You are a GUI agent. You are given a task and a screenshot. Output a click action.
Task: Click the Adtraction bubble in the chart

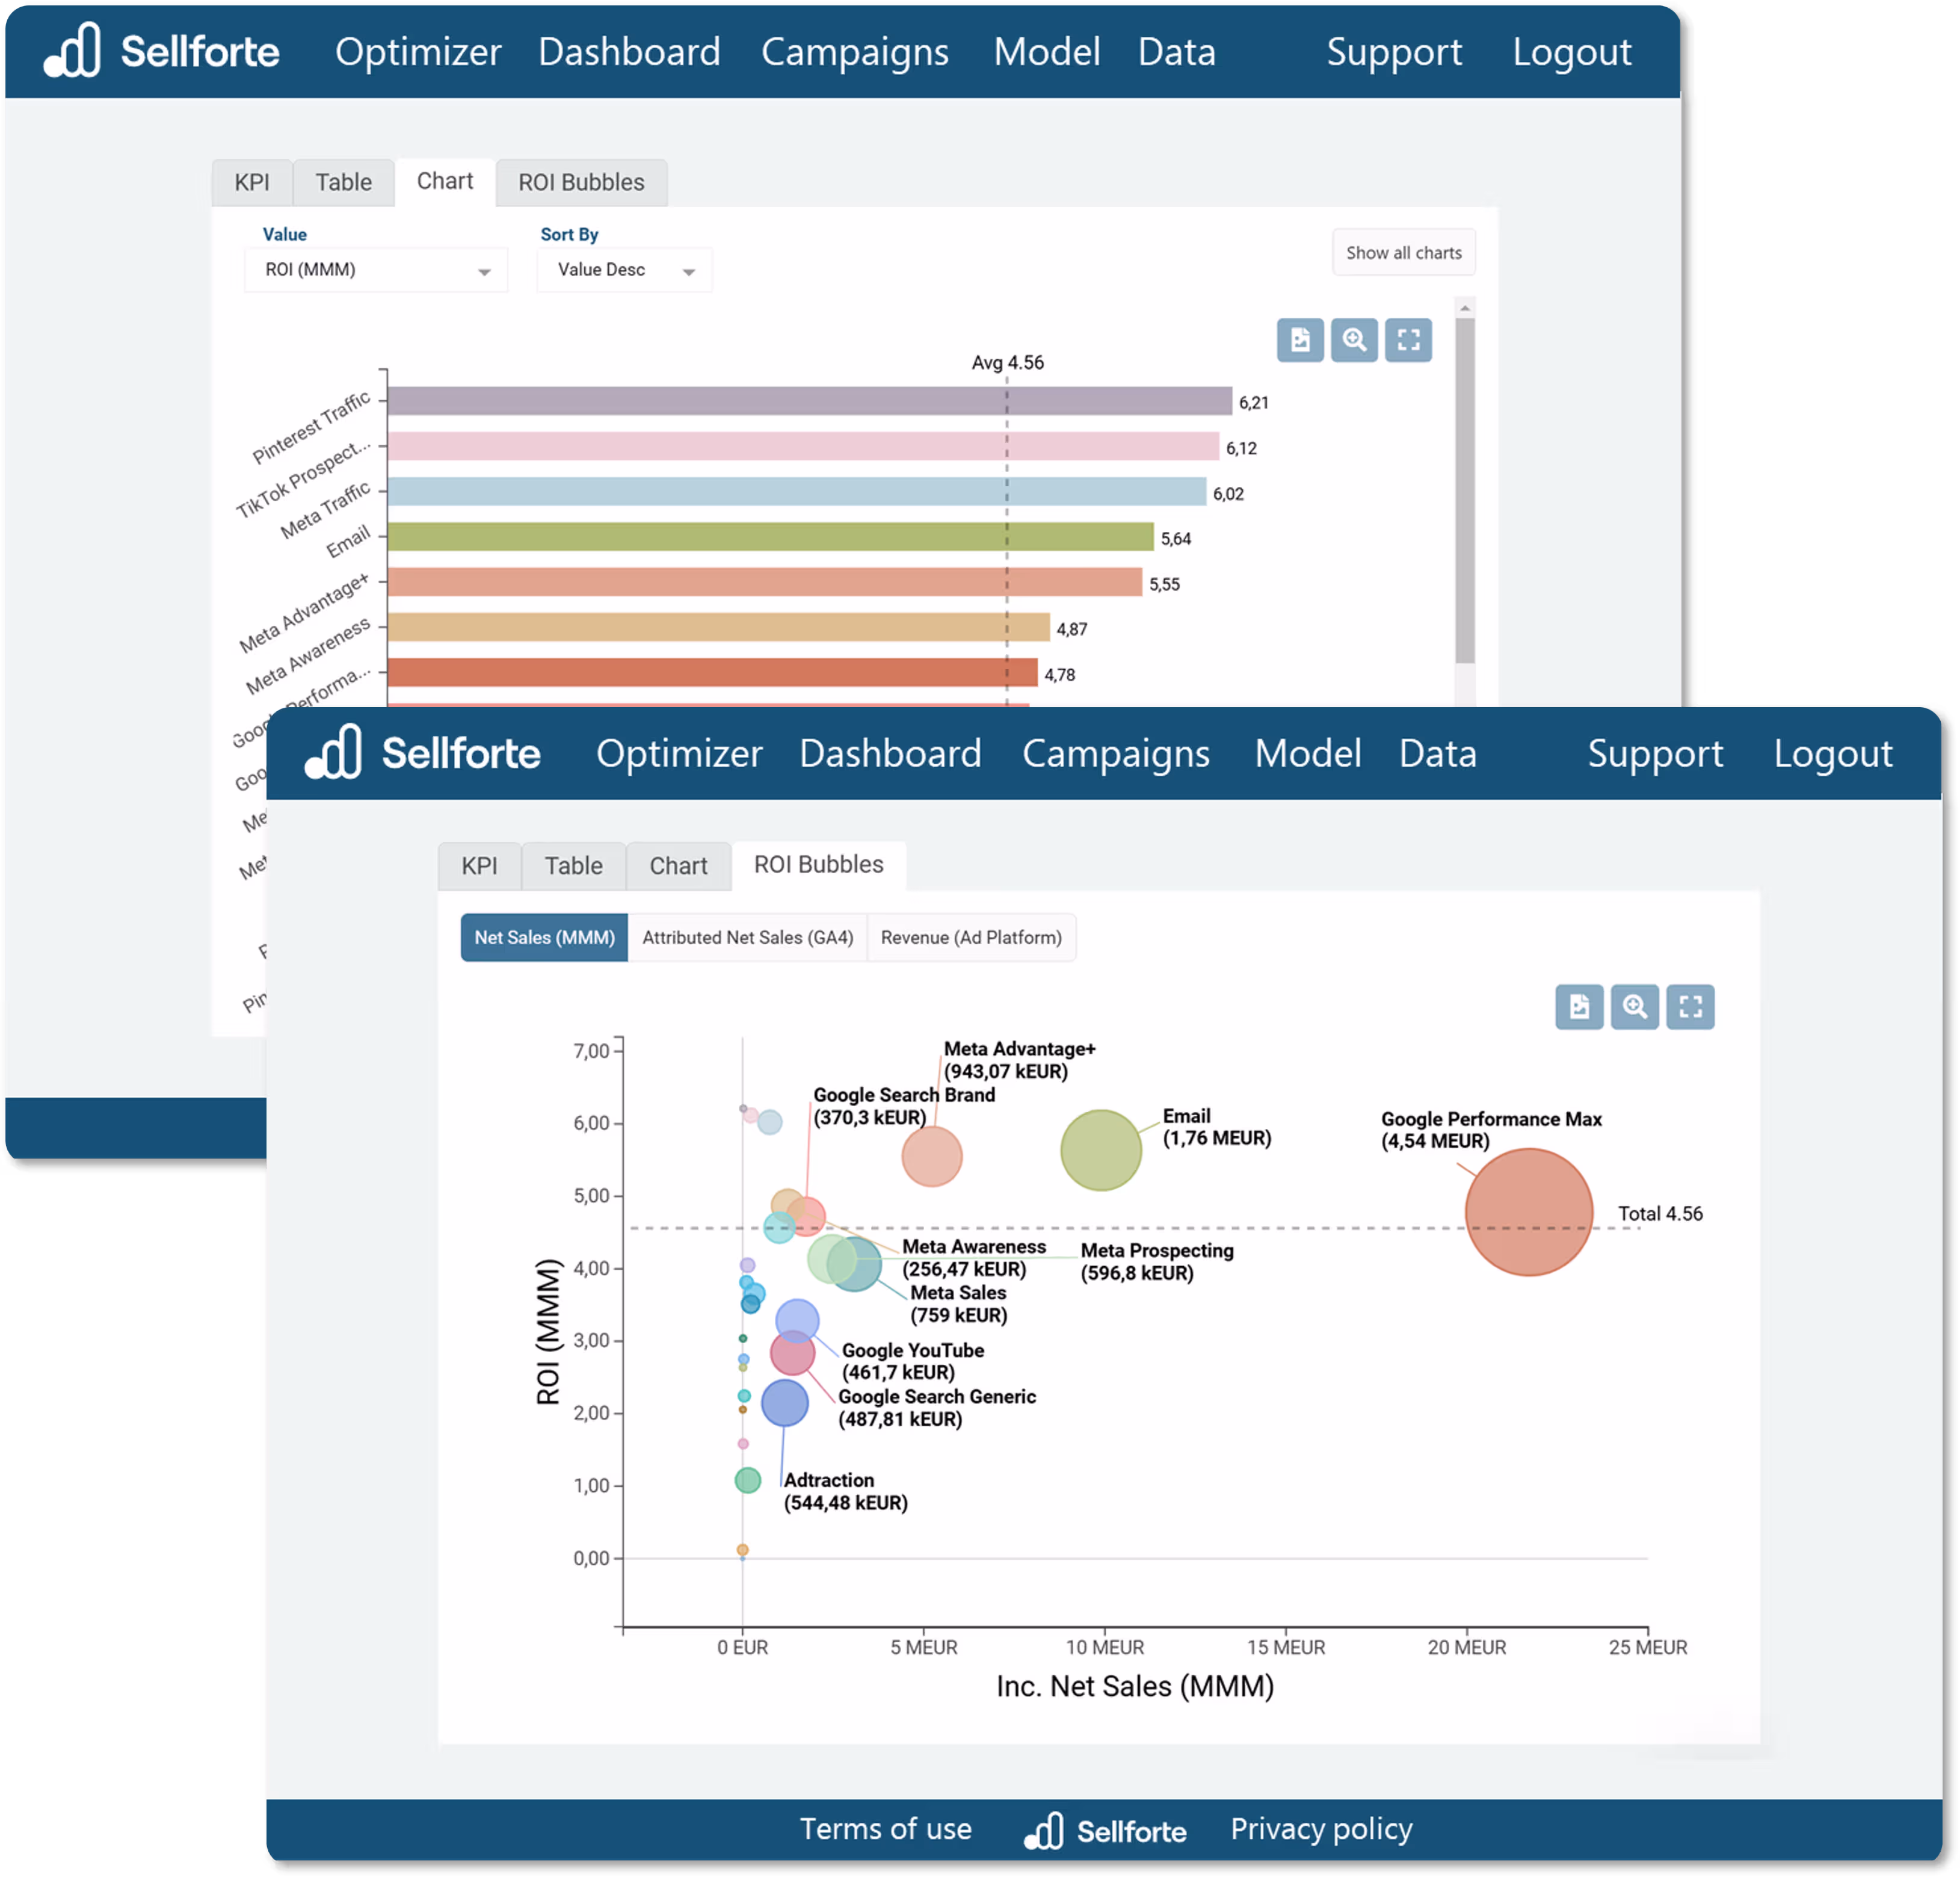[x=785, y=1403]
